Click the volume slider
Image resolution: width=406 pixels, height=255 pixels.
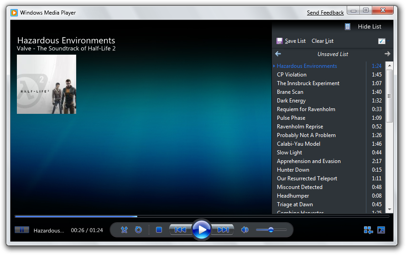coord(271,230)
